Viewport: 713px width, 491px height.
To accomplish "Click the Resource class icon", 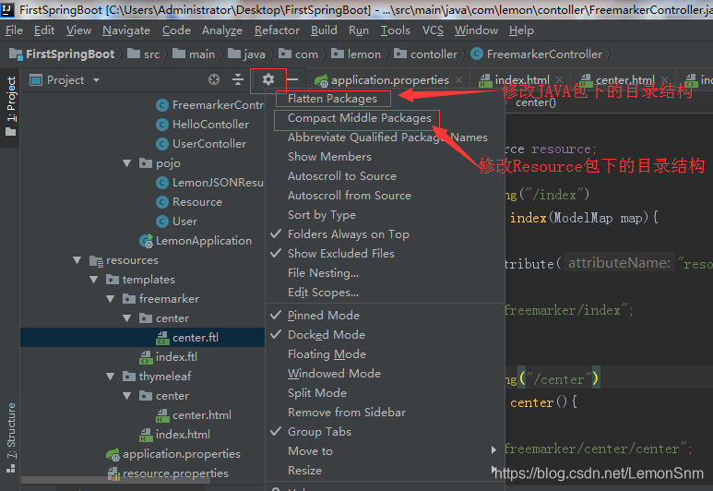I will [162, 202].
